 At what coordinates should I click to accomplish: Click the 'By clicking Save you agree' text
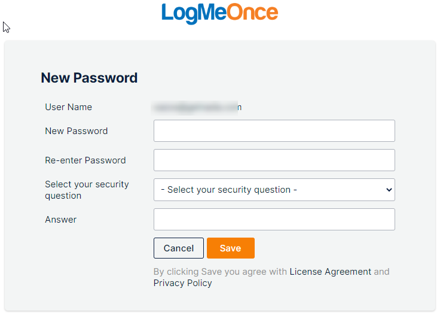(220, 272)
